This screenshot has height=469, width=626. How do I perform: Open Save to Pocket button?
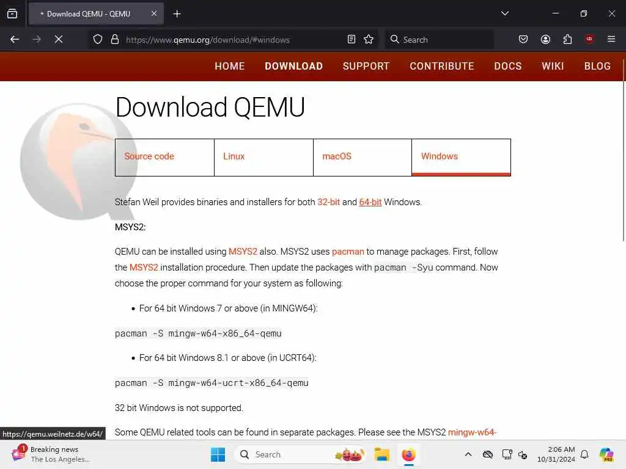(x=523, y=39)
